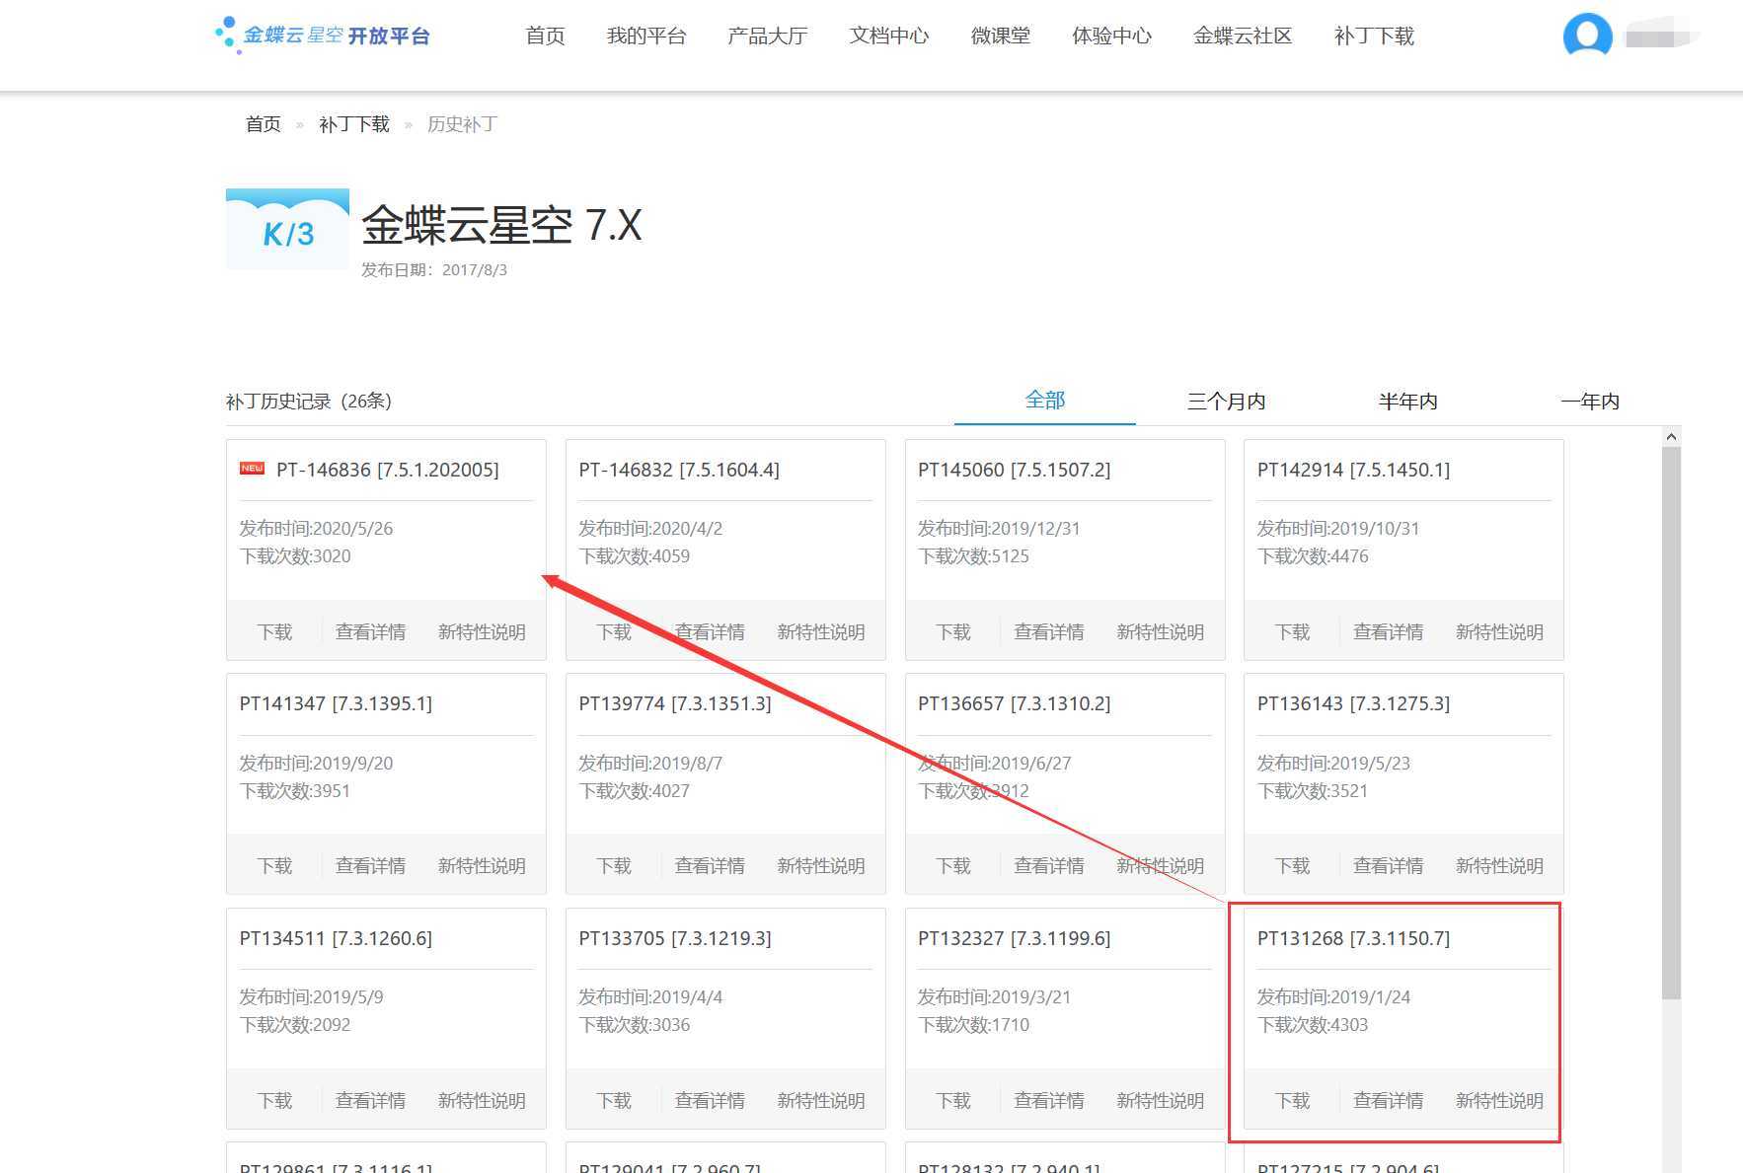Screen dimensions: 1743x1173
Task: Open 新特性说明 for PT134511
Action: click(482, 1101)
